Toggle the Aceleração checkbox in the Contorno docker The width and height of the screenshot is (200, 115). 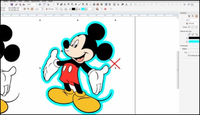(x=189, y=55)
